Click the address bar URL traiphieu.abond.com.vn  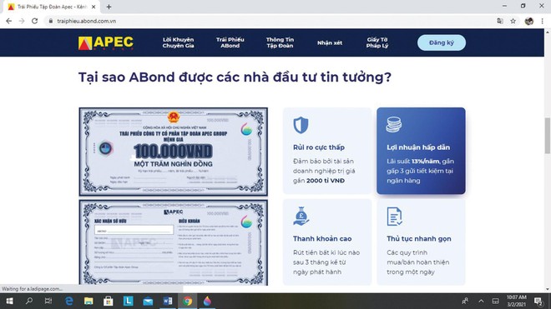(87, 21)
